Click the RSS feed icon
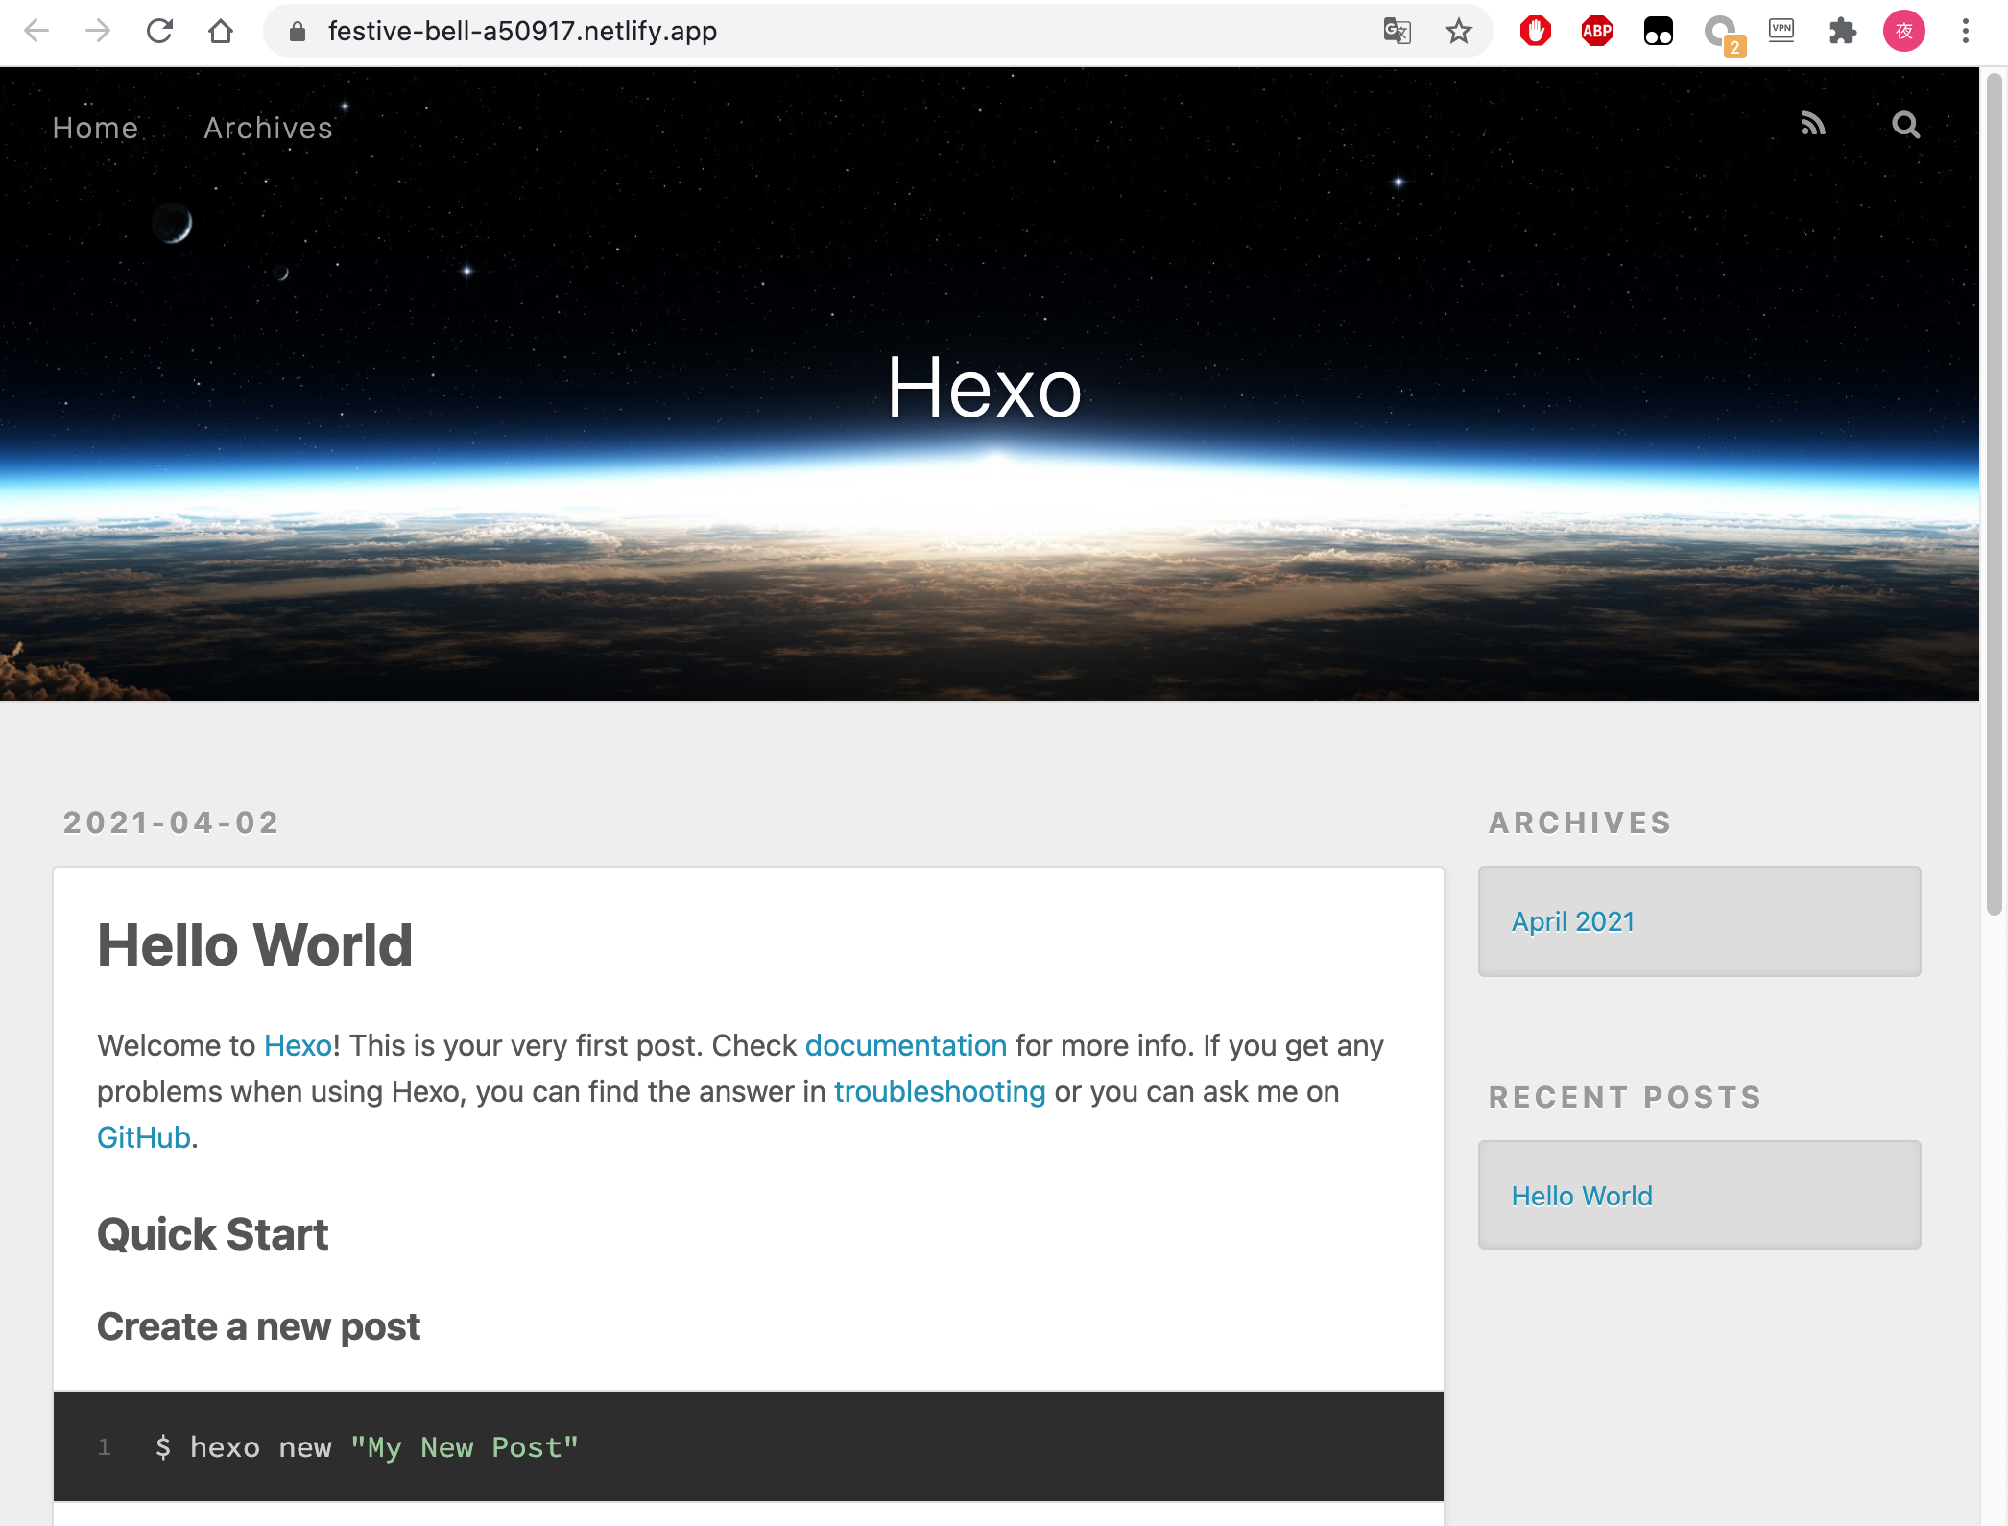The image size is (2008, 1526). (1813, 125)
